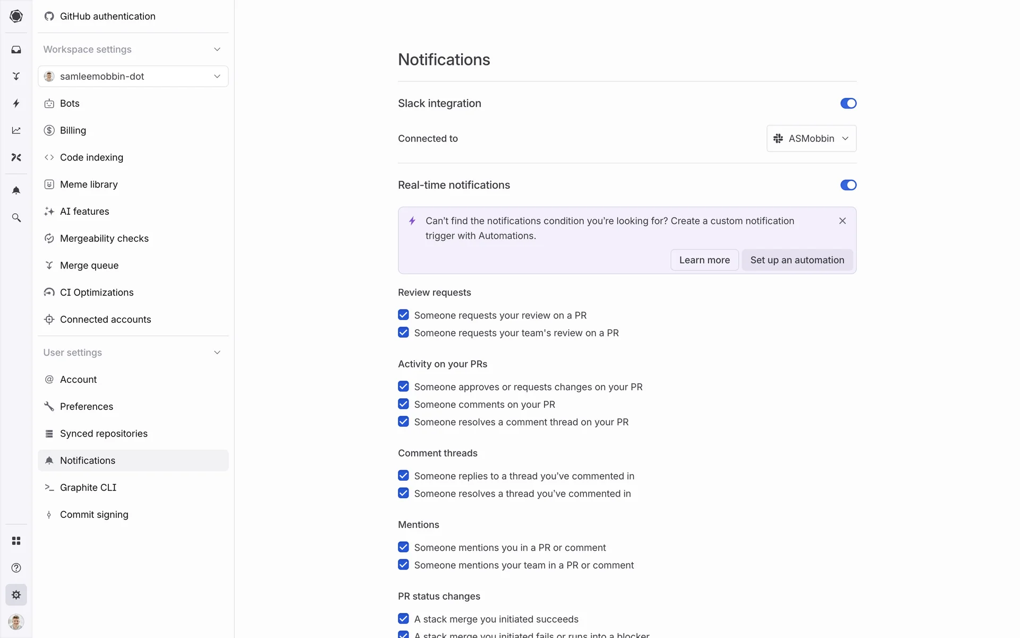Click the merge queue icon in left rail
Viewport: 1020px width, 638px height.
[x=16, y=77]
